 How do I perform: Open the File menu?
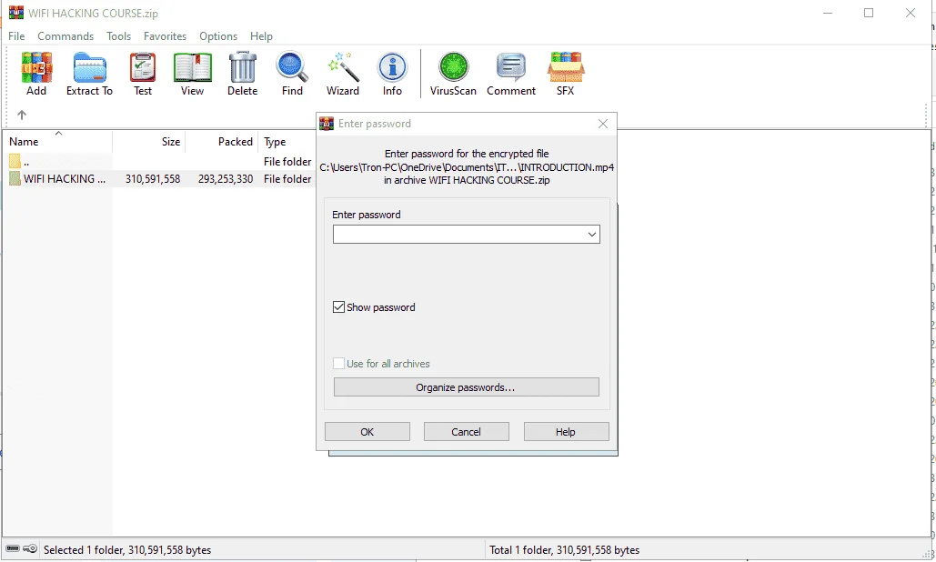[x=16, y=36]
